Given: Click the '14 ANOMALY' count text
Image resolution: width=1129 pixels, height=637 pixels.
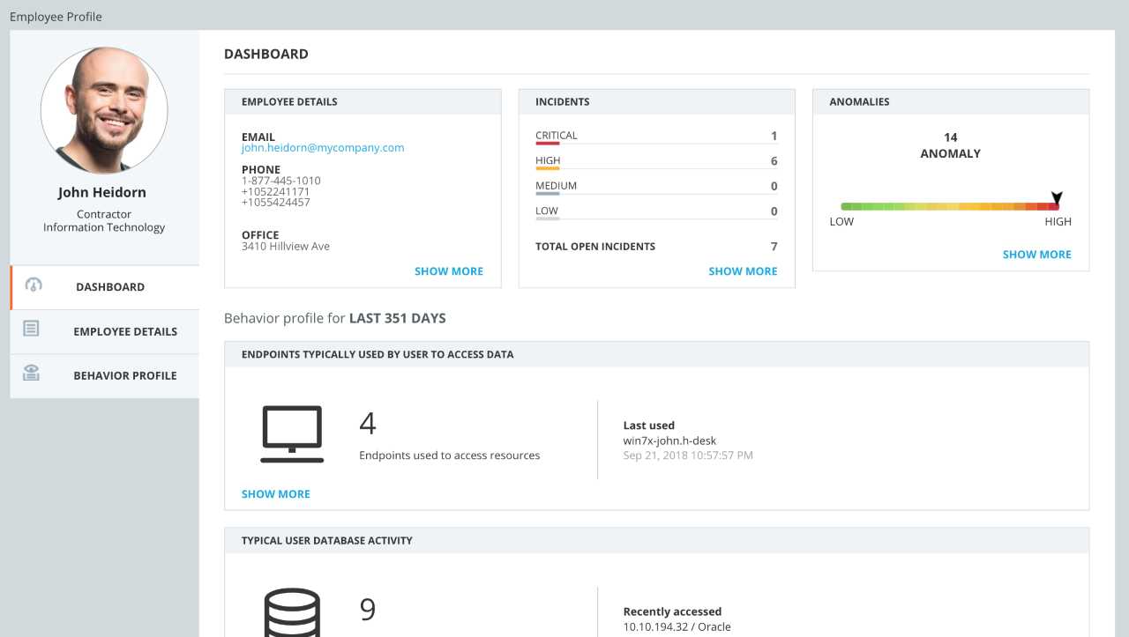Looking at the screenshot, I should click(x=950, y=145).
